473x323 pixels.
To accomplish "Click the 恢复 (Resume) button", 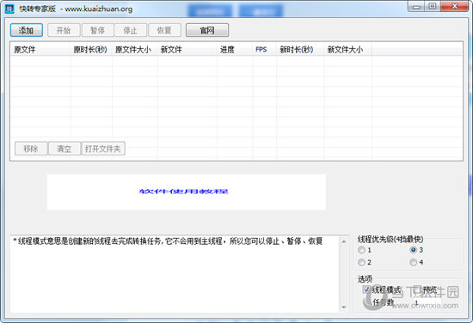I will tap(164, 30).
